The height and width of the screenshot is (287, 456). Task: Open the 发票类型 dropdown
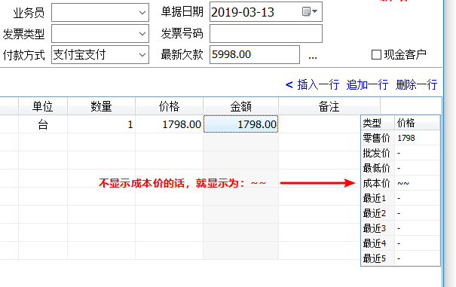pyautogui.click(x=142, y=34)
